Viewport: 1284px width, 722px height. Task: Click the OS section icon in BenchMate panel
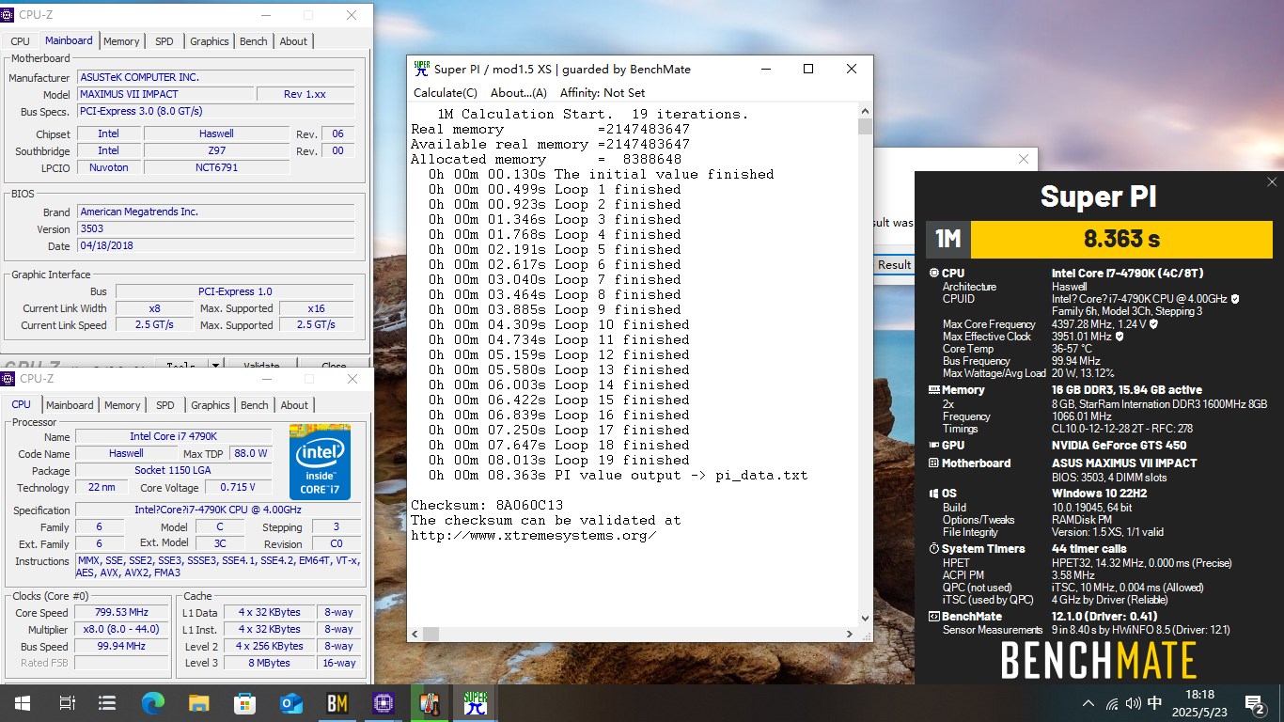click(x=933, y=494)
